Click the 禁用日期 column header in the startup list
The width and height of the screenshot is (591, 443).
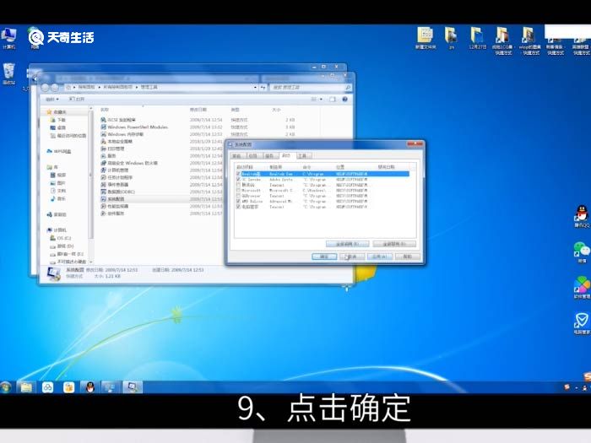(x=387, y=167)
